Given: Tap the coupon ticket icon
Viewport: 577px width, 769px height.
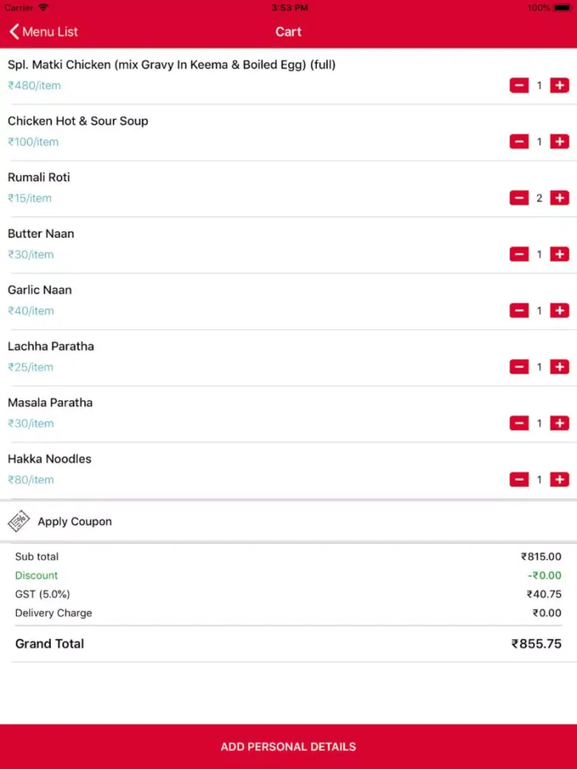Looking at the screenshot, I should coord(18,521).
